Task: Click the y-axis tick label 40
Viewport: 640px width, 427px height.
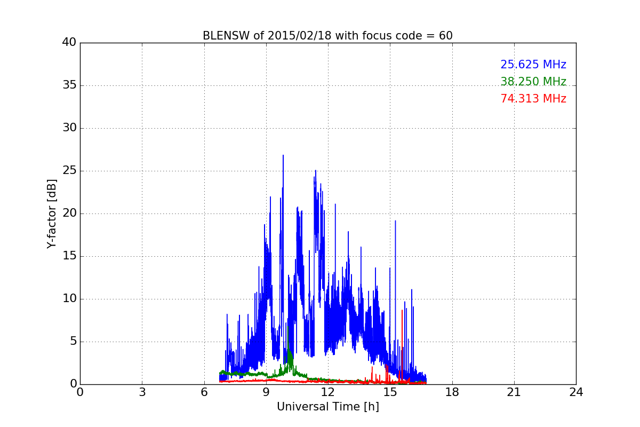Action: (x=69, y=43)
